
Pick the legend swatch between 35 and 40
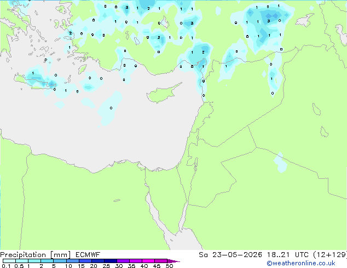click(136, 261)
